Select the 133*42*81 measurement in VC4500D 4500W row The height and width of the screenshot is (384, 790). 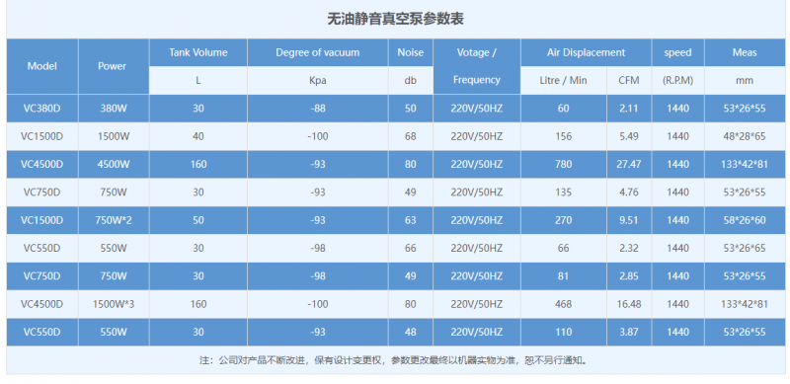(745, 164)
